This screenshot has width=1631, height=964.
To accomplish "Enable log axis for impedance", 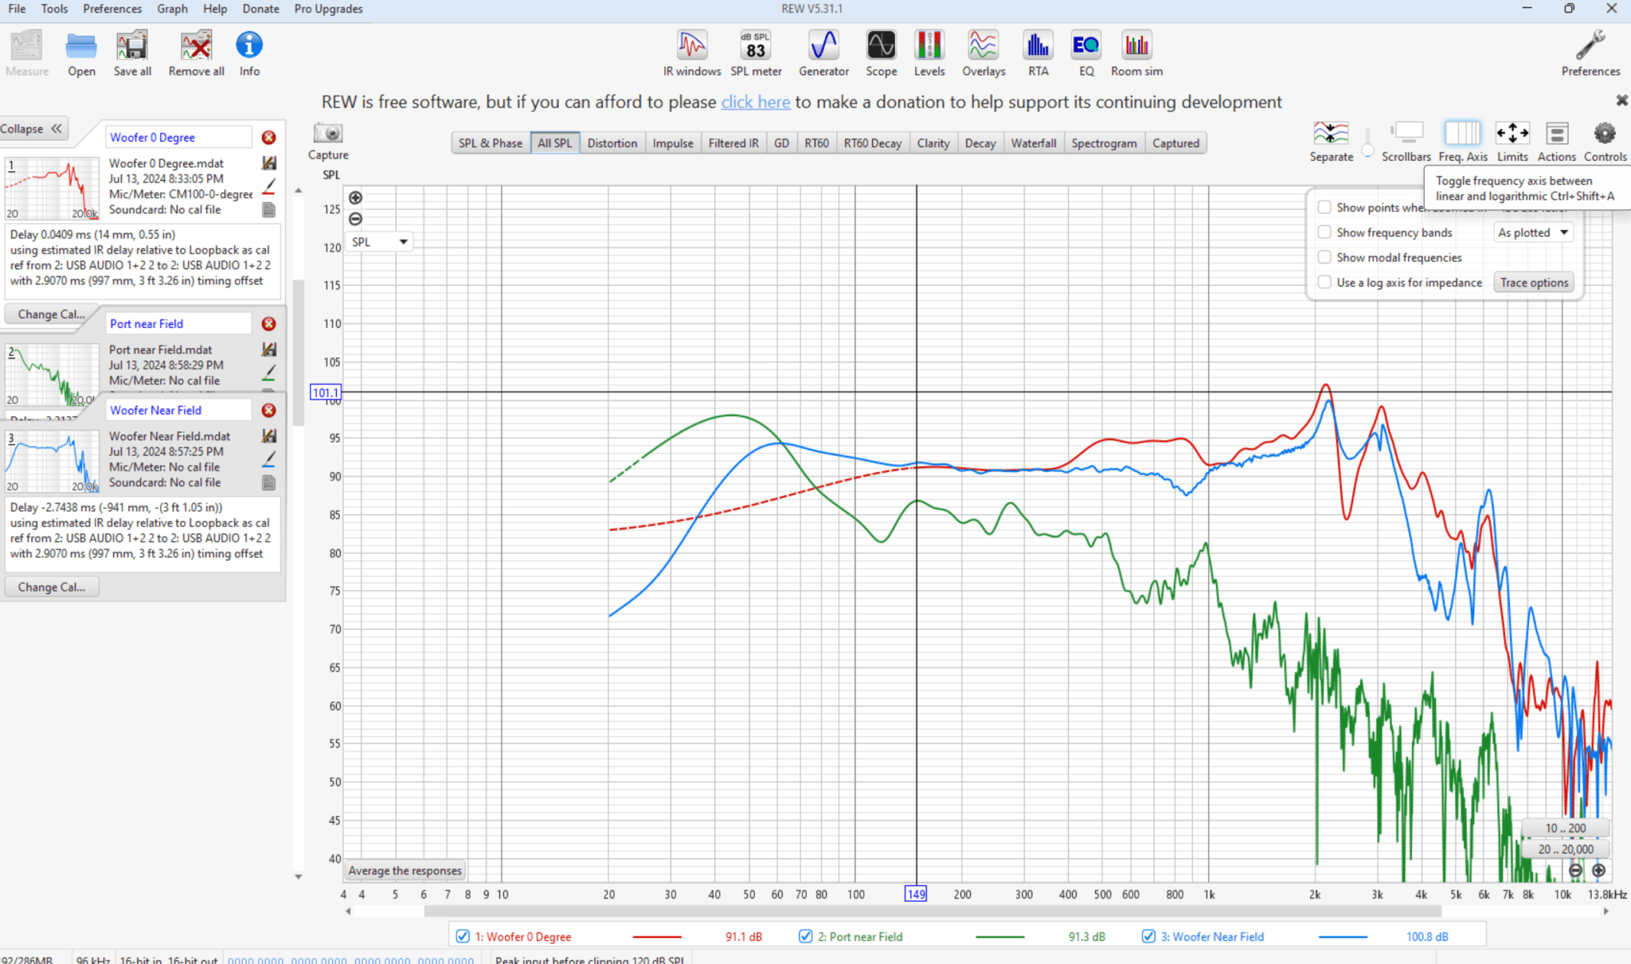I will pyautogui.click(x=1324, y=282).
